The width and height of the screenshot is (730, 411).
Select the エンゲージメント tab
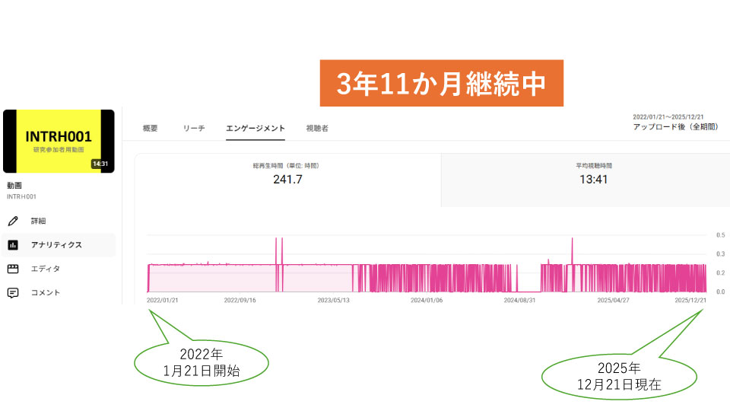pos(255,129)
